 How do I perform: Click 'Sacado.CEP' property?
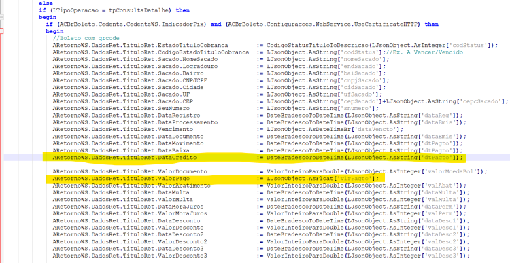point(175,101)
